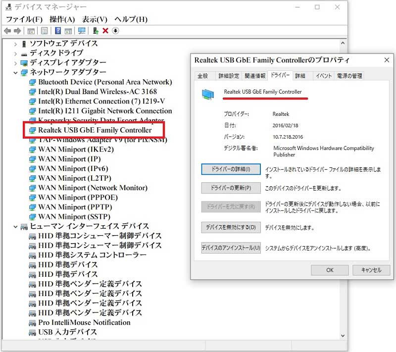The width and height of the screenshot is (396, 352).
Task: Click the ドライバーの詳細(I) button
Action: pos(231,169)
